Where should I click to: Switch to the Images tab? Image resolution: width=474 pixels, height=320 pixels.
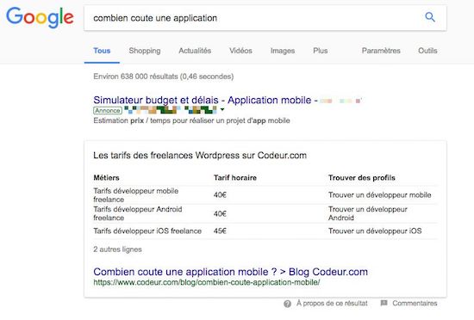point(283,51)
